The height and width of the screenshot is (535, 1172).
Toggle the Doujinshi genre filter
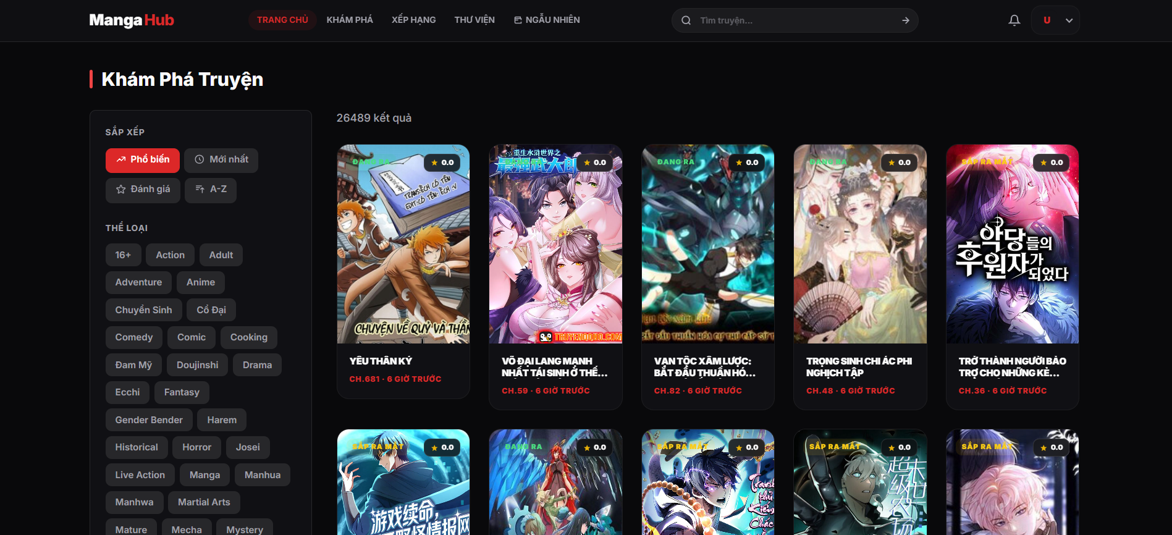pos(197,365)
